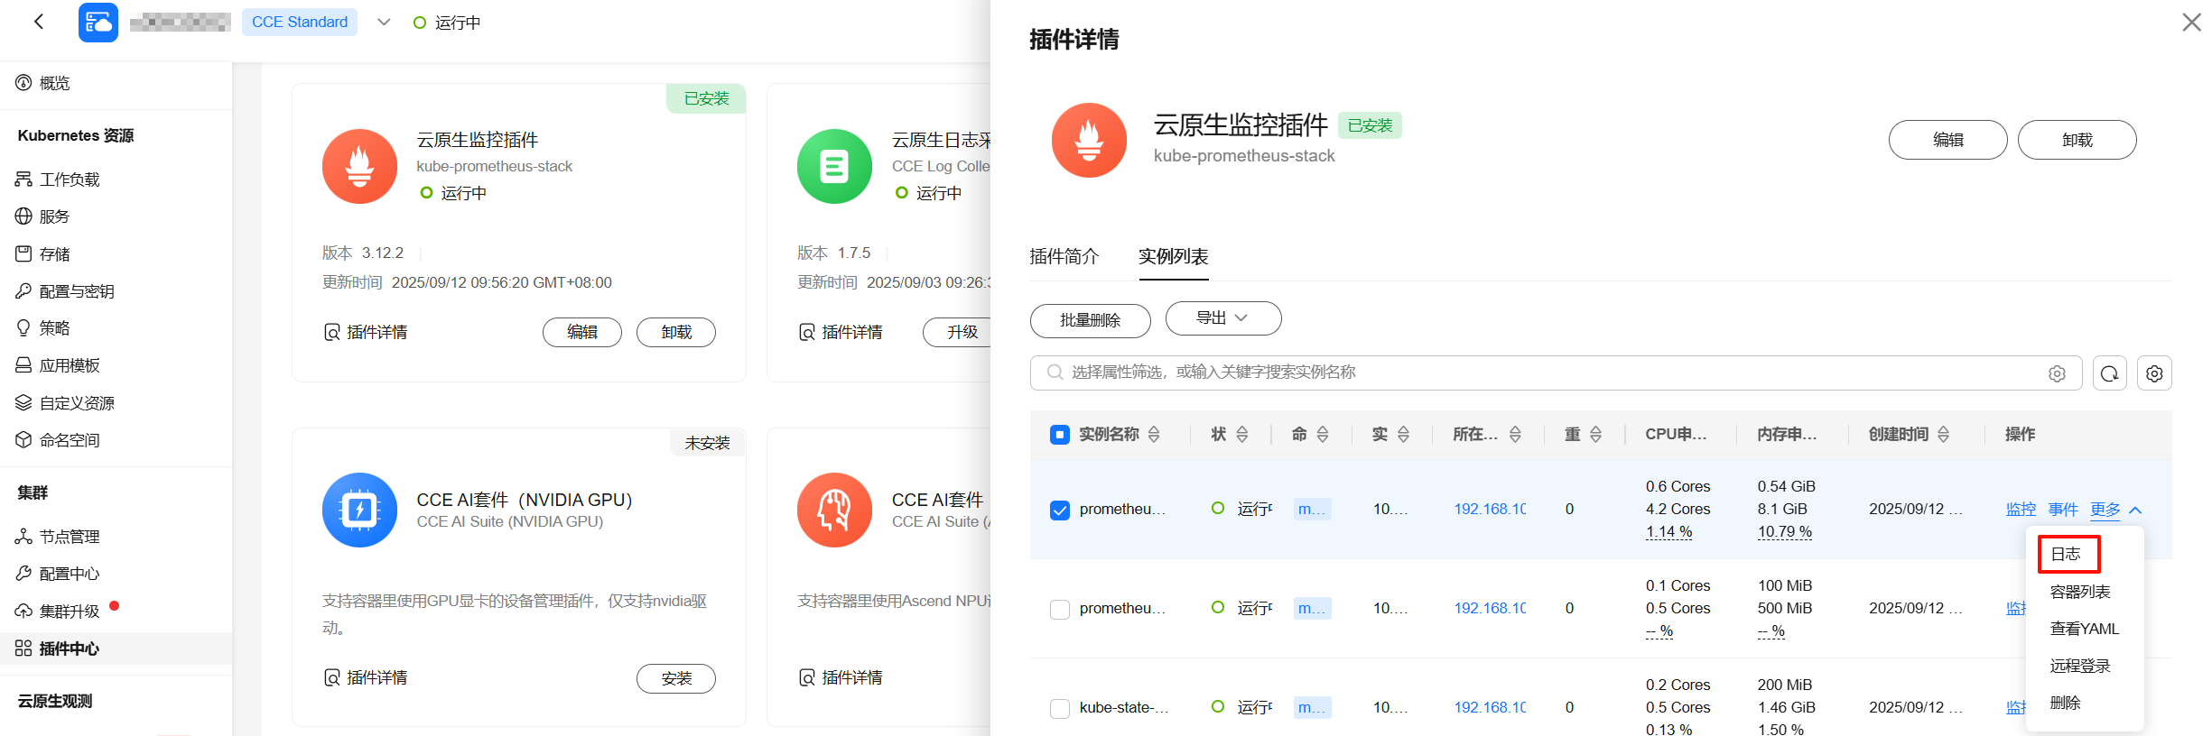Switch to 插件简介 tab
Image resolution: width=2212 pixels, height=736 pixels.
[1064, 256]
